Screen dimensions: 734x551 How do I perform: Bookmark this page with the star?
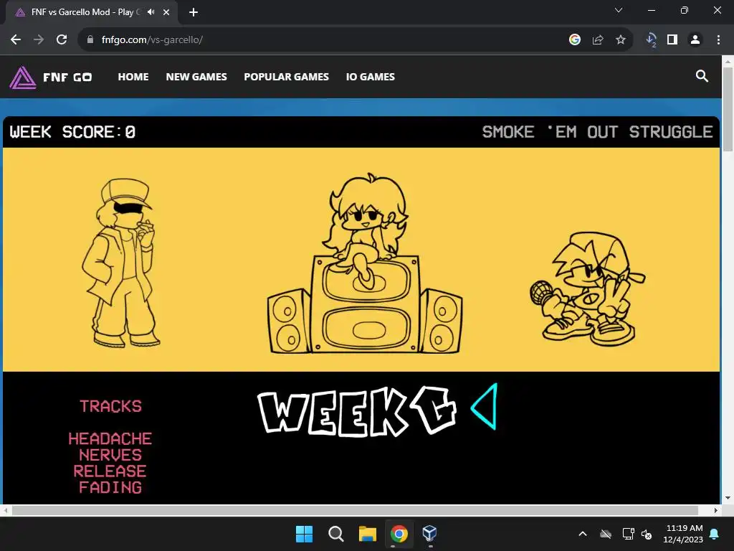pos(621,40)
